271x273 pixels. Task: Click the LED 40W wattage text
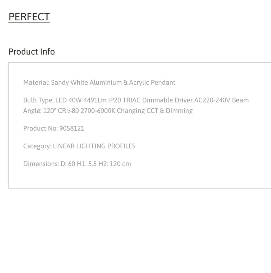coord(68,100)
